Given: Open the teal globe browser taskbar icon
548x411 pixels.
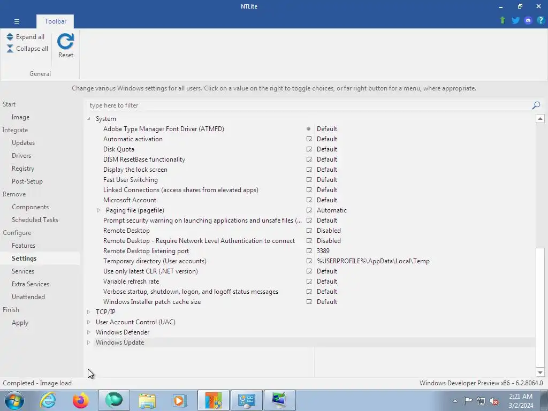Looking at the screenshot, I should click(114, 400).
